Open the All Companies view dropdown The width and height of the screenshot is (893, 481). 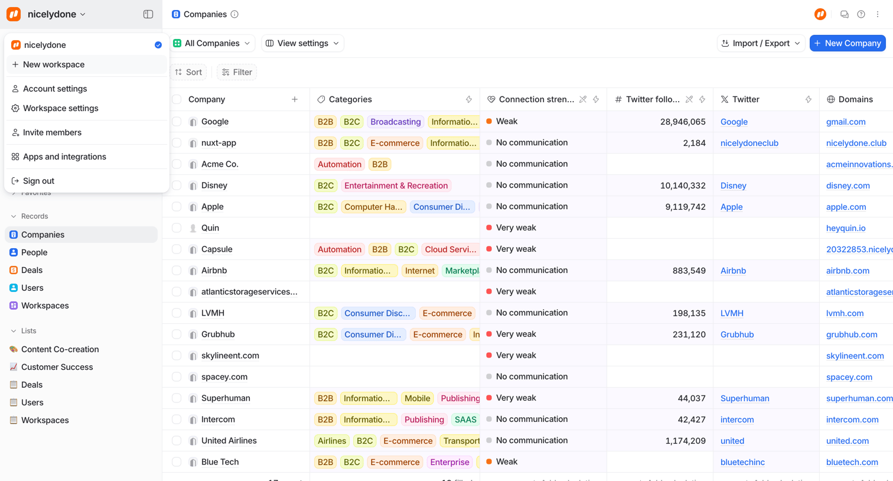tap(212, 43)
